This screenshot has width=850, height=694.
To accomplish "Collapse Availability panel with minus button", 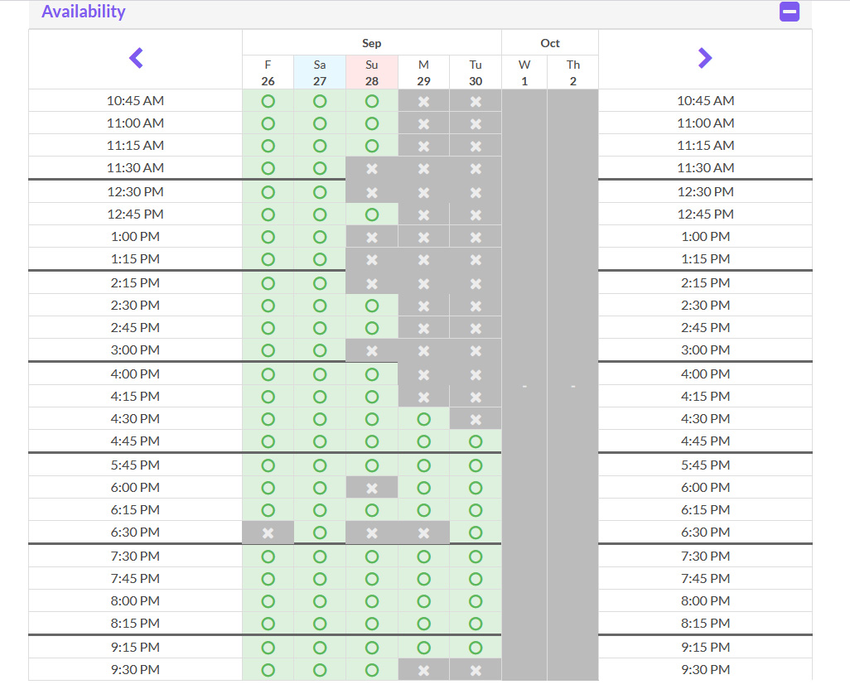I will coord(790,12).
